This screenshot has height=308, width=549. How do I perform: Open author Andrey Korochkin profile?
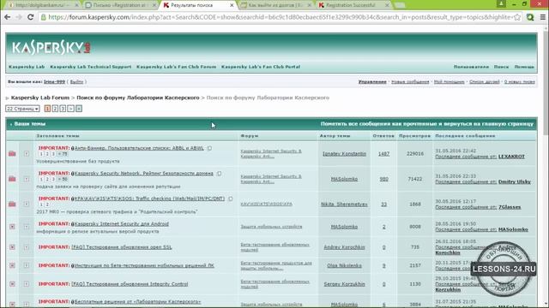tap(344, 247)
